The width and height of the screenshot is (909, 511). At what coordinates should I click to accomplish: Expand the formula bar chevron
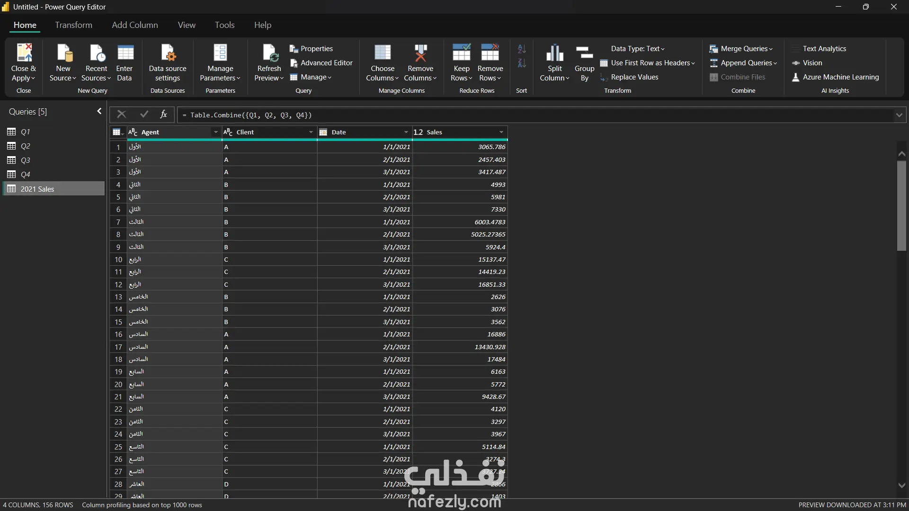click(899, 115)
